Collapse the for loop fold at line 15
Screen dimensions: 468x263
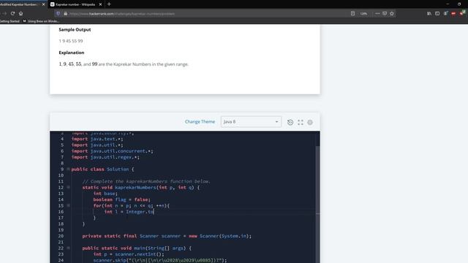coord(68,205)
